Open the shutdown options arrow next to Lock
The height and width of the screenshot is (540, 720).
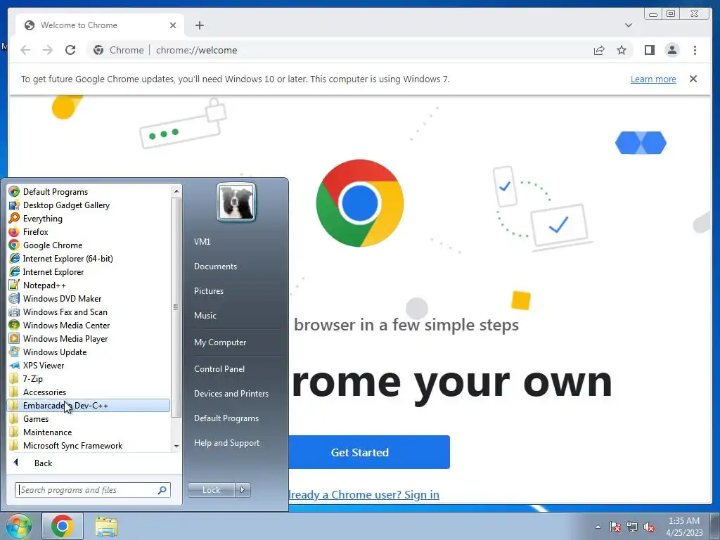click(x=243, y=490)
